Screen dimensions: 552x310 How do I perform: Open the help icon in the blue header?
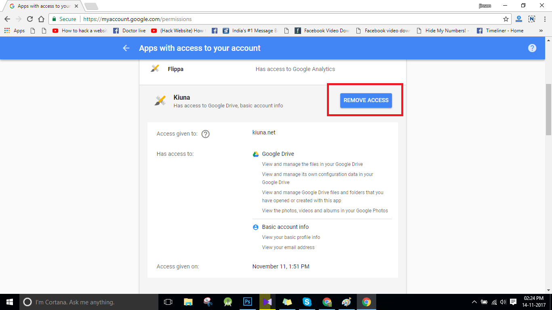click(532, 48)
